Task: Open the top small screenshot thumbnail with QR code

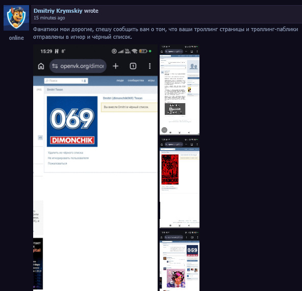Action: [x=180, y=90]
